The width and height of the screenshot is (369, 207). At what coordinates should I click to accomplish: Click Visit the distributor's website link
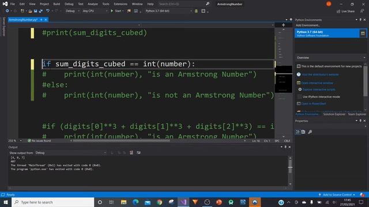[x=320, y=75]
